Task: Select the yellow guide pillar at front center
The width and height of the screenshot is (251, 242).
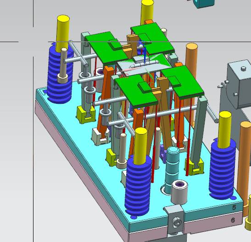Action: point(140,145)
